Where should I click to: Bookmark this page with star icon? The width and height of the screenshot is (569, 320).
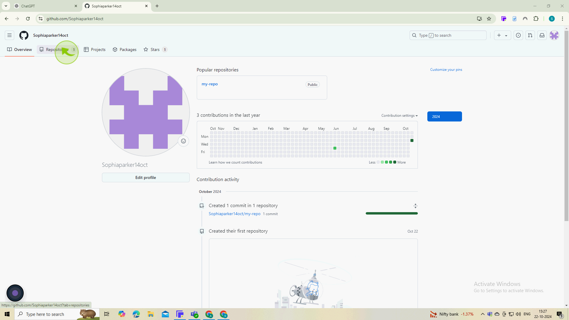(489, 19)
